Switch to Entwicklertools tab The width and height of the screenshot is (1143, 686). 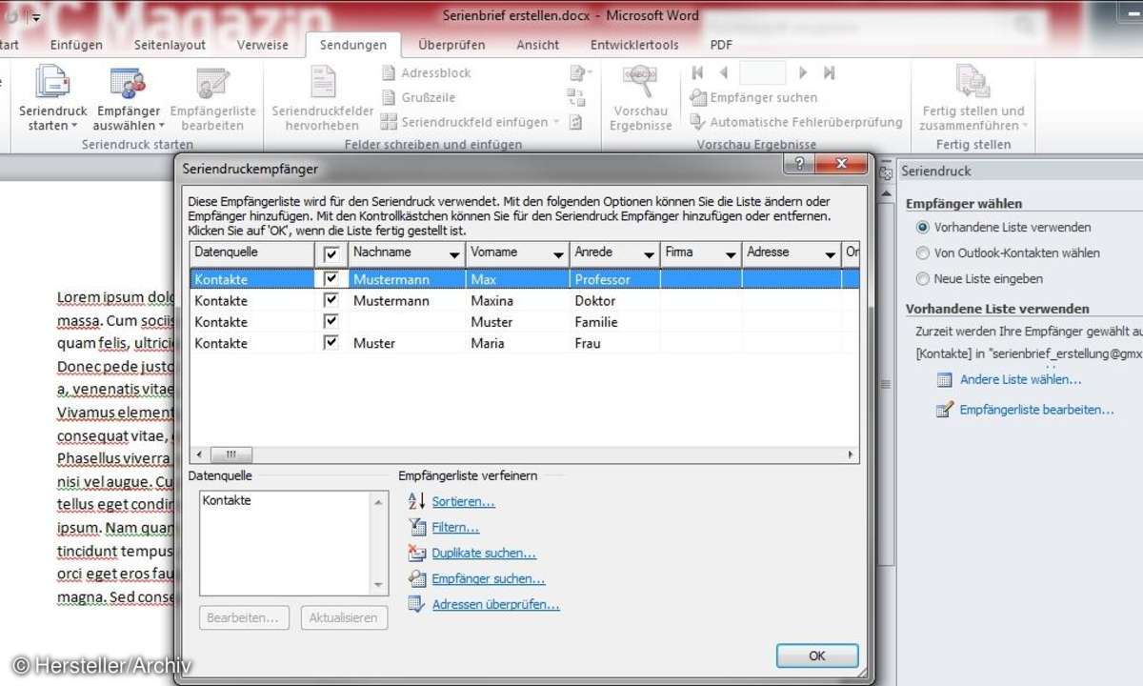pyautogui.click(x=634, y=45)
